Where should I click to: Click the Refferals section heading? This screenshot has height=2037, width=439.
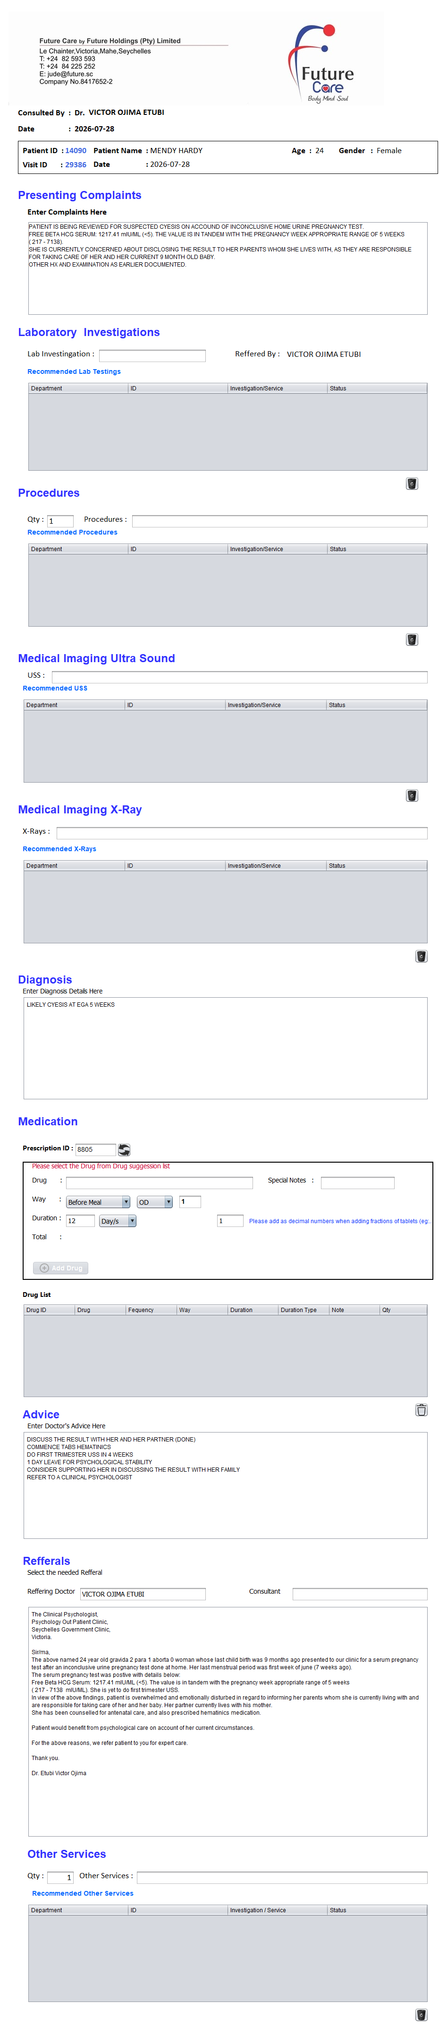pos(47,1562)
